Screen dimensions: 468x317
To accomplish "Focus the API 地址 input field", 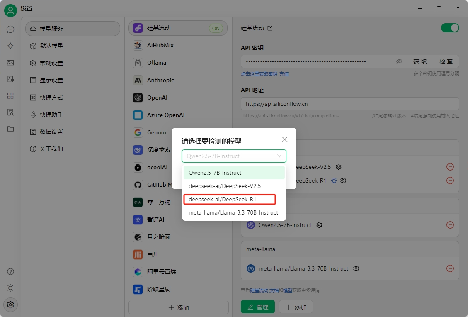I will tap(350, 104).
